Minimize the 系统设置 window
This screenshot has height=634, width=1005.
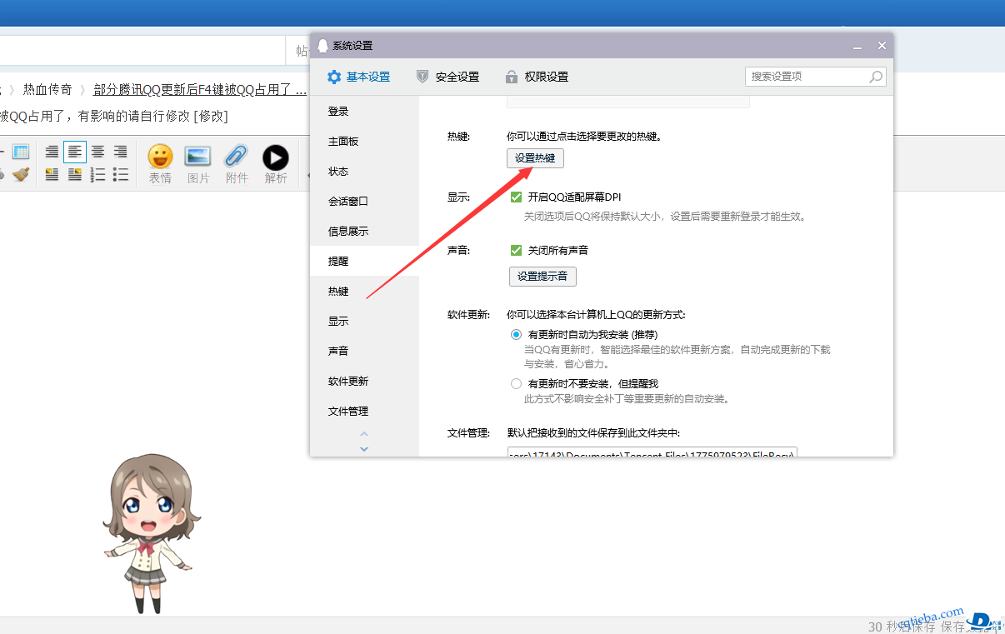[857, 46]
